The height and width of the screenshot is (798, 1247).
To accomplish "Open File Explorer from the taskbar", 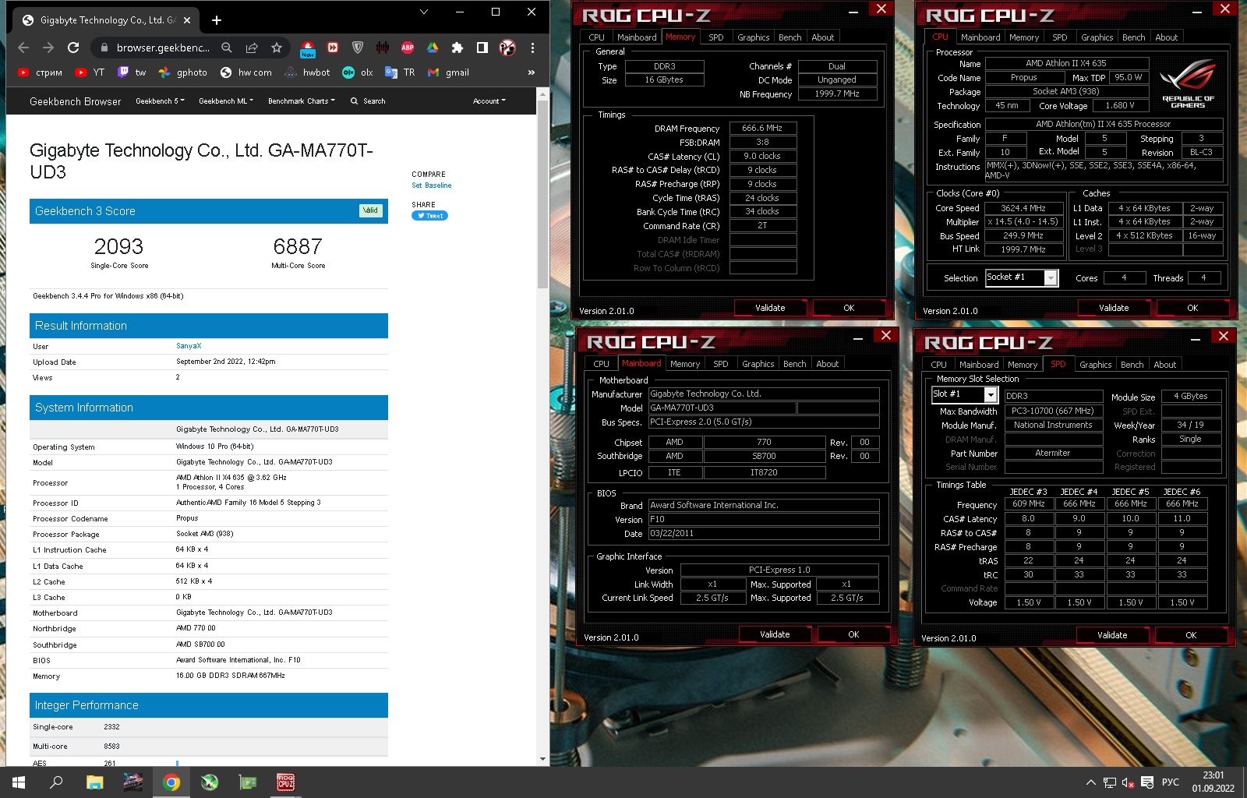I will [x=94, y=782].
